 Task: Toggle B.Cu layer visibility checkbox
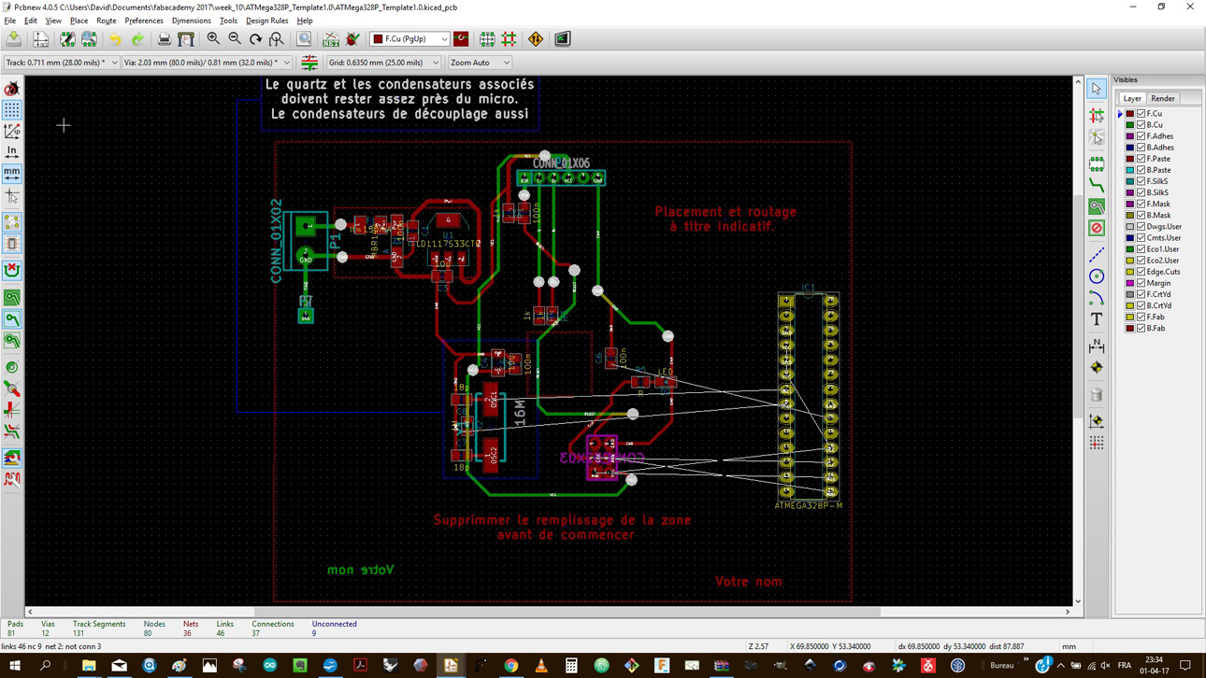[x=1141, y=124]
